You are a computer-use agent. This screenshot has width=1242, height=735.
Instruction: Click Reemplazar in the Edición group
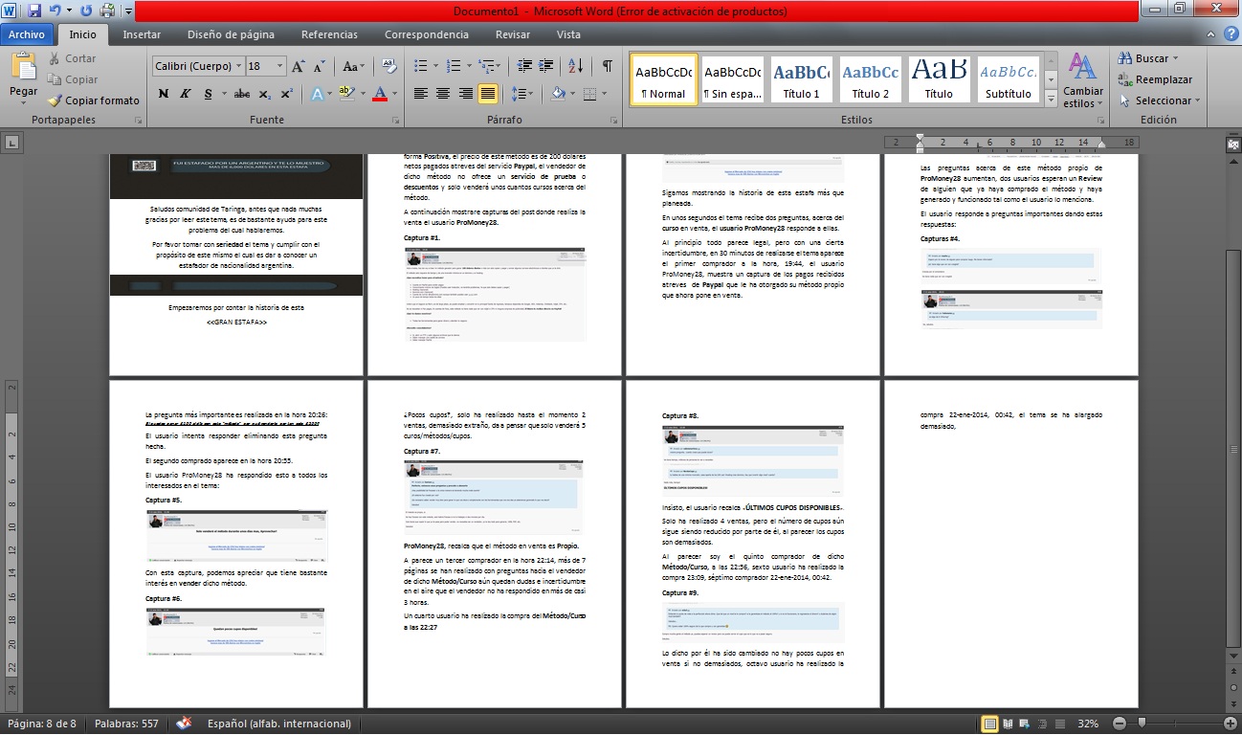pos(1155,79)
